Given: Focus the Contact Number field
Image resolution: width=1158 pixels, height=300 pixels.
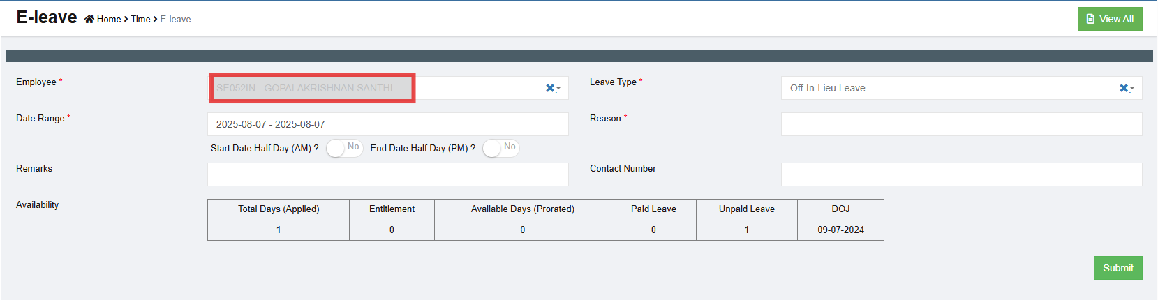Looking at the screenshot, I should pyautogui.click(x=961, y=174).
